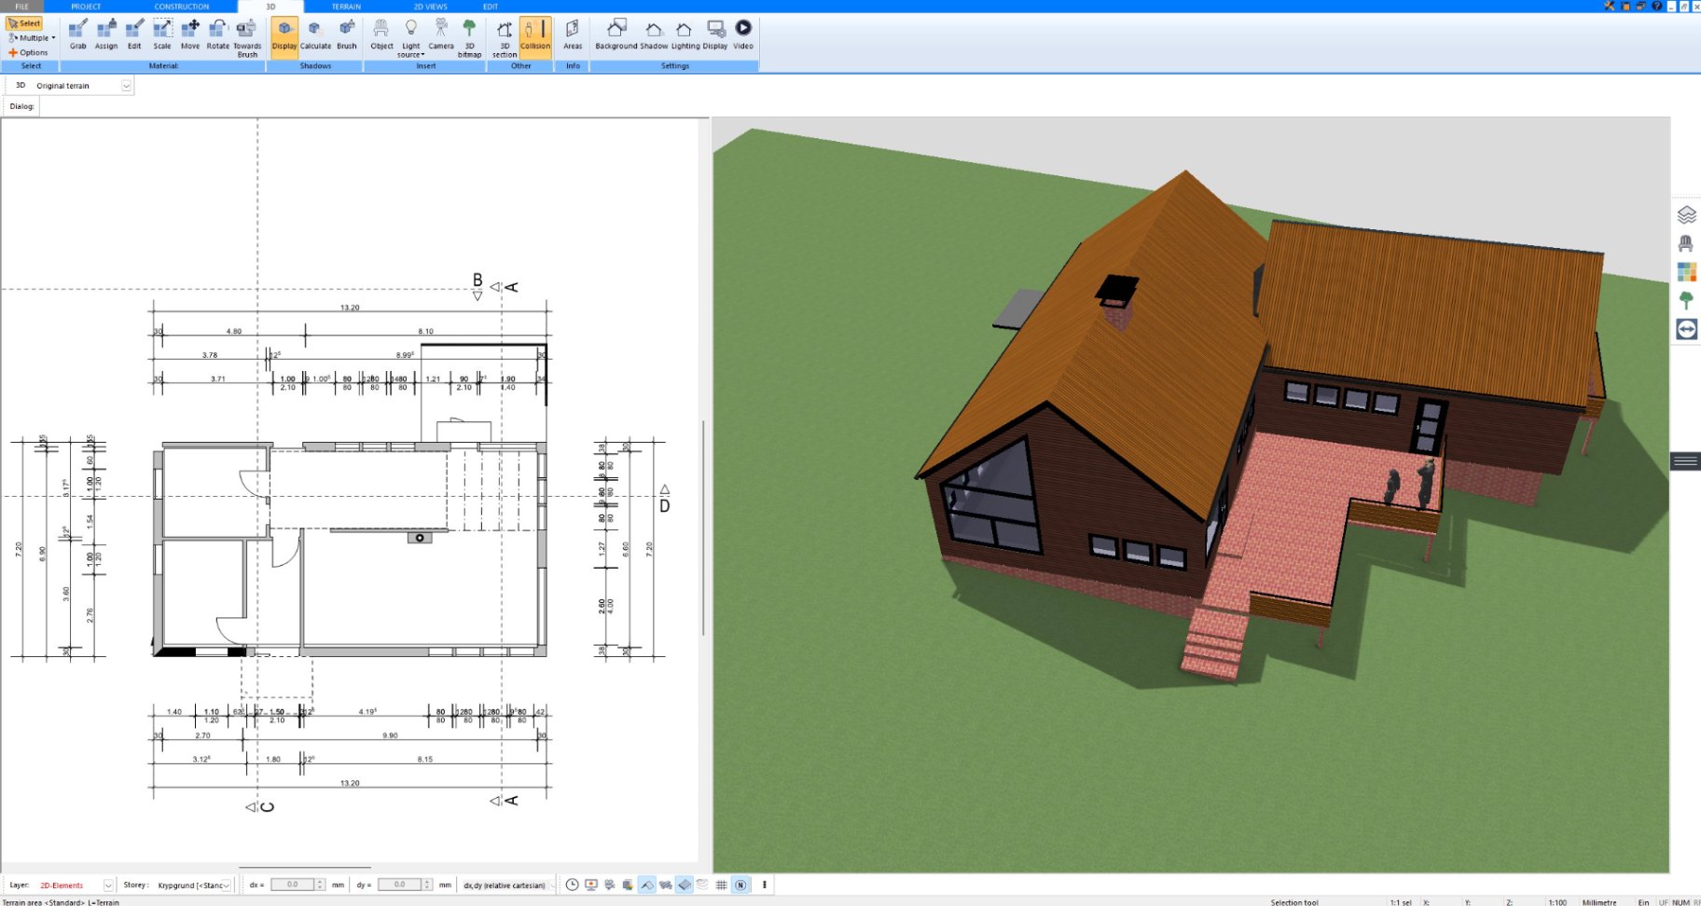Switch to the PROJECT tab
Image resolution: width=1701 pixels, height=906 pixels.
coord(86,7)
